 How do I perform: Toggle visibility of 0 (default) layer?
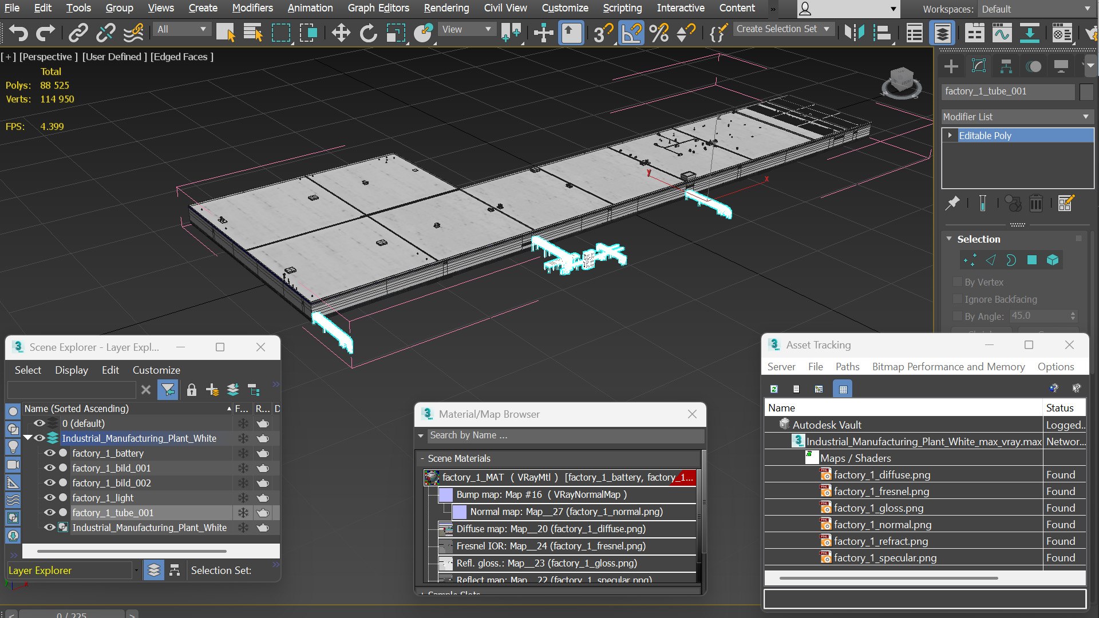(39, 423)
